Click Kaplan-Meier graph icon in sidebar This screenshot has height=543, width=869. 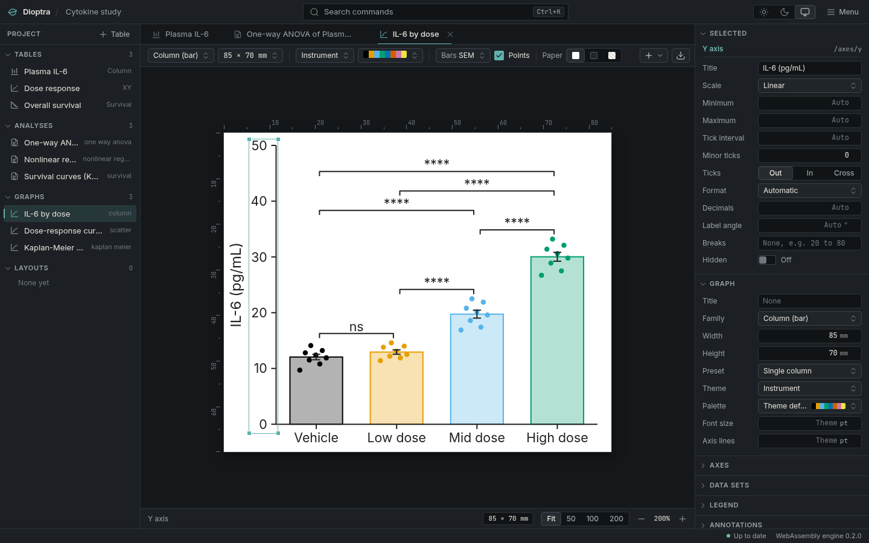[x=14, y=247]
